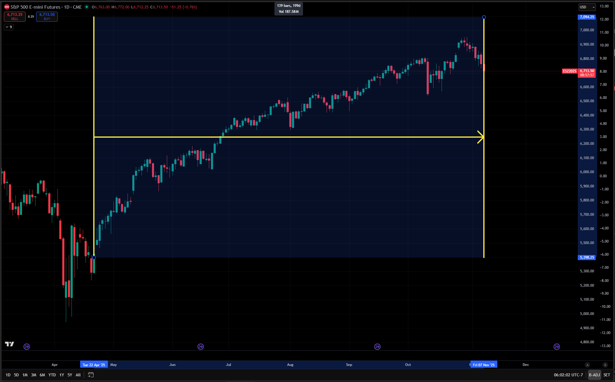This screenshot has height=382, width=615.
Task: Open the USD currency dropdown
Action: 587,7
